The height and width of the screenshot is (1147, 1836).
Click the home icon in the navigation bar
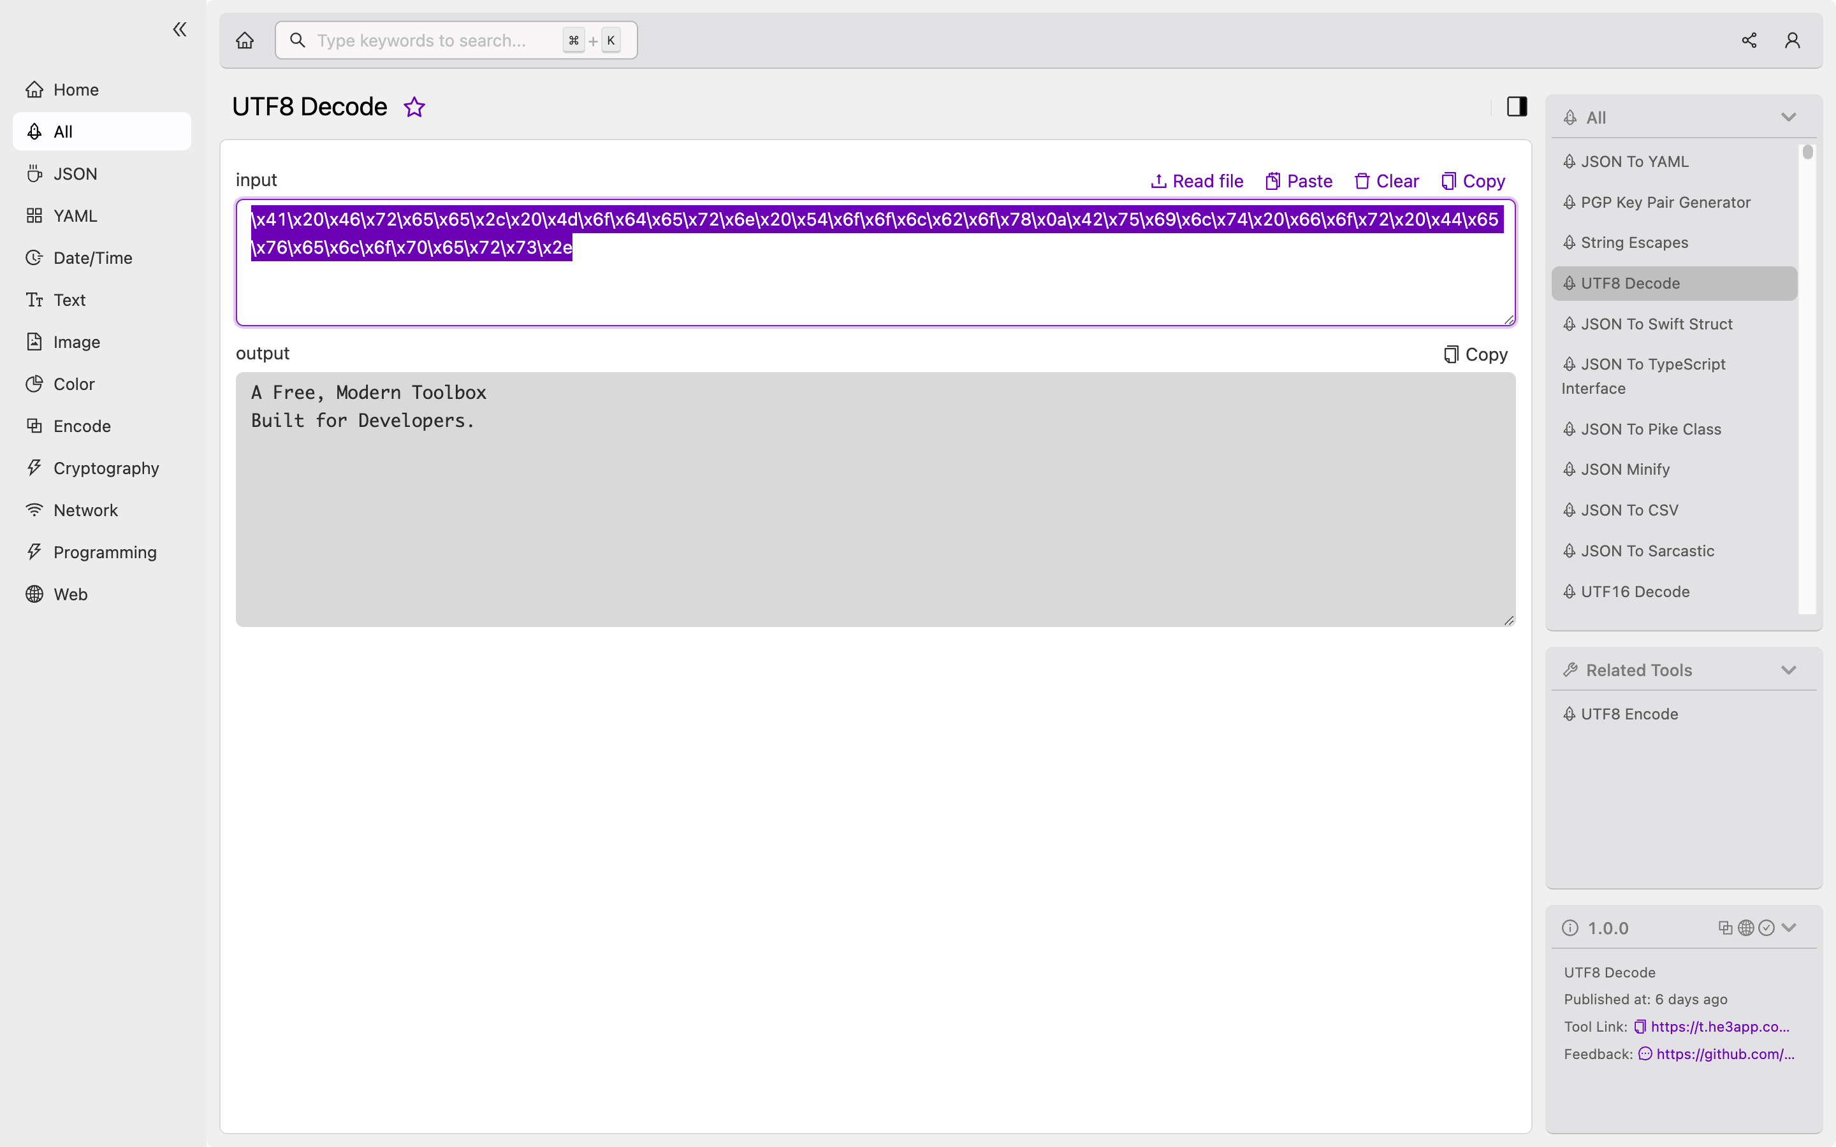tap(246, 40)
